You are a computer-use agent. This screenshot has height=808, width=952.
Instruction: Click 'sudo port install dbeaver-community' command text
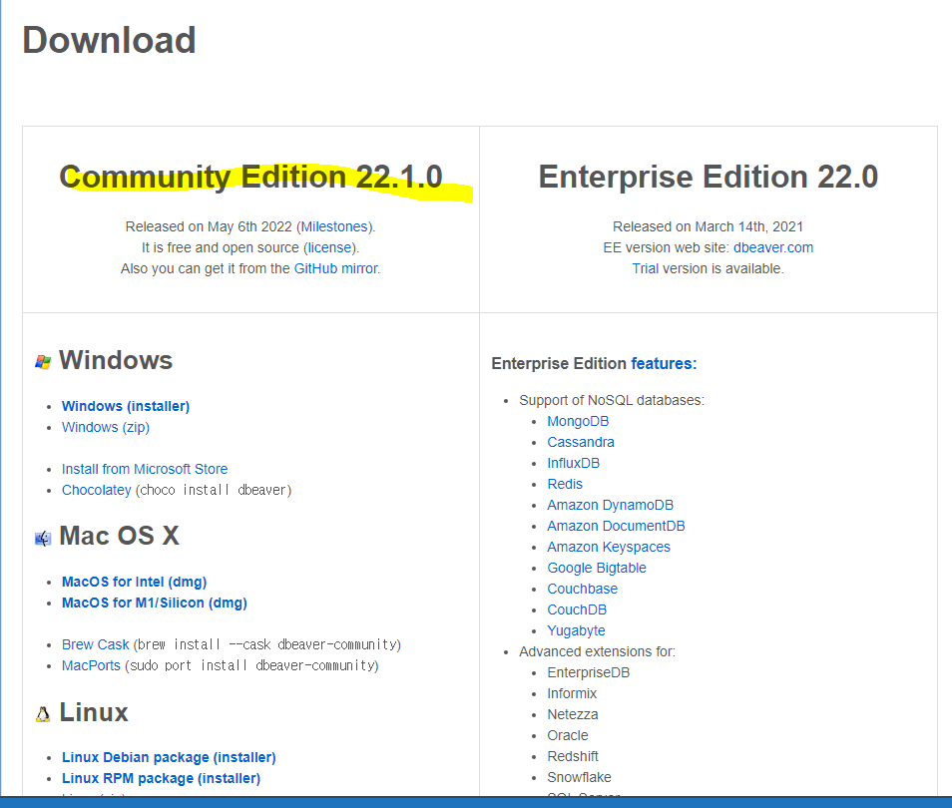point(251,665)
